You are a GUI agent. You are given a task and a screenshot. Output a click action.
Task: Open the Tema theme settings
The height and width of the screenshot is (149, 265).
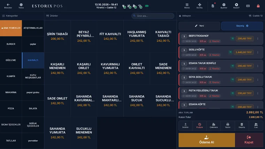coord(21,6)
